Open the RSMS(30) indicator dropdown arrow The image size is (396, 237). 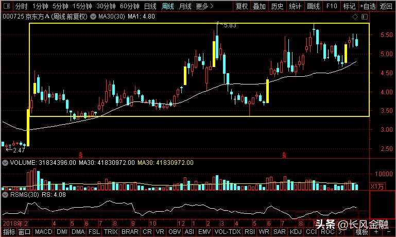5,195
